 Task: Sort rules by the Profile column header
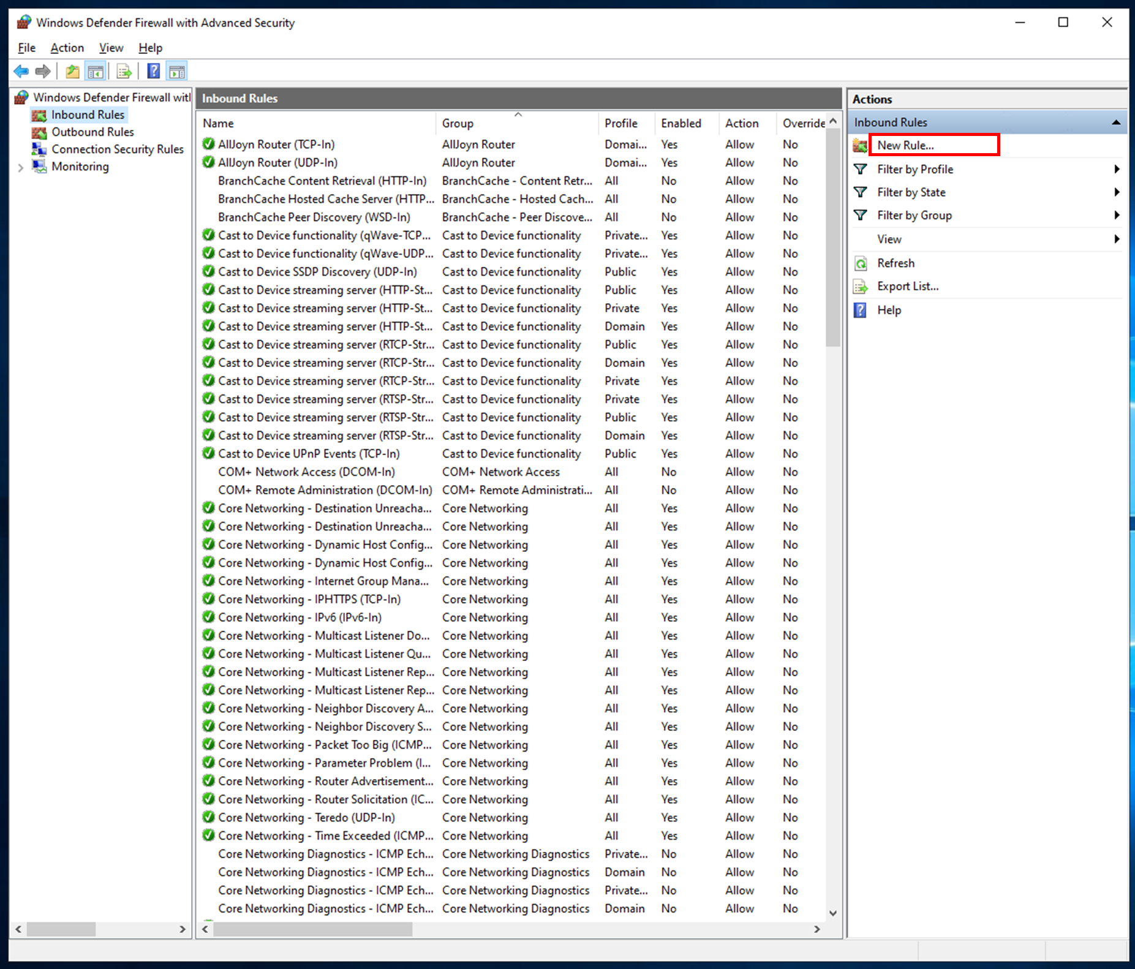(626, 124)
